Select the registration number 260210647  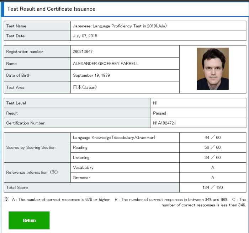point(83,52)
